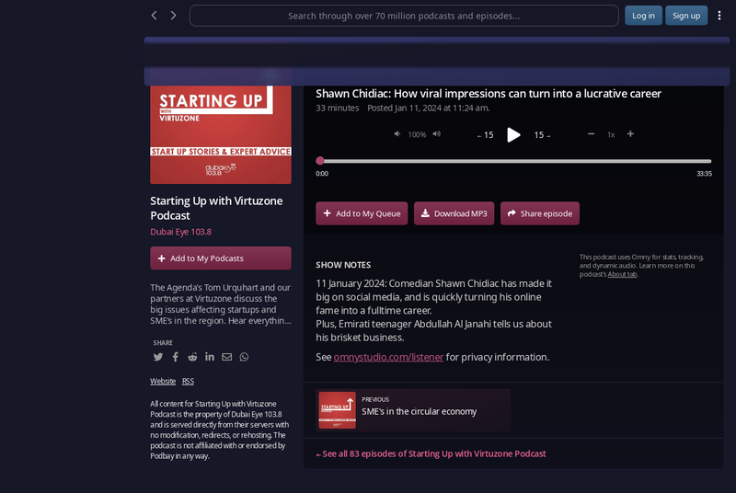Share podcast via email icon

point(226,357)
